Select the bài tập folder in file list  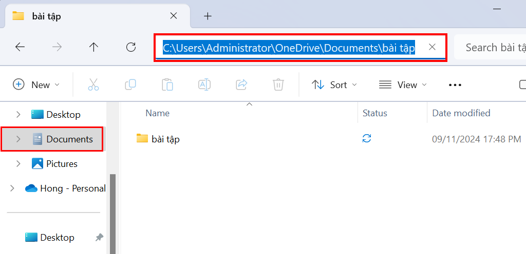coord(165,139)
